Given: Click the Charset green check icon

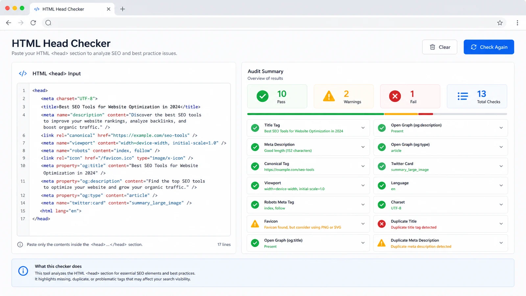Looking at the screenshot, I should click(x=382, y=205).
